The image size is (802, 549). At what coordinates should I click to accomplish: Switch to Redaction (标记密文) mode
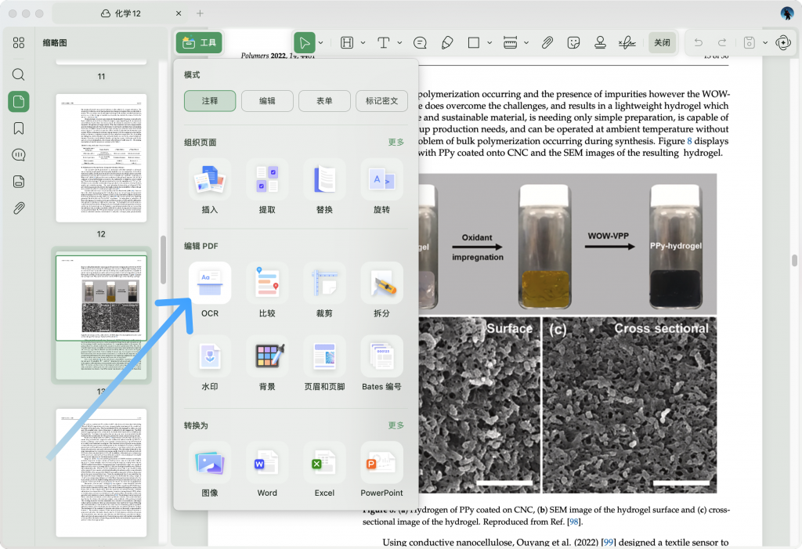tap(381, 100)
